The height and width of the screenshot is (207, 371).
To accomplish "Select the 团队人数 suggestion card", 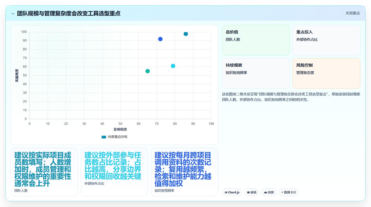I will tap(44, 172).
